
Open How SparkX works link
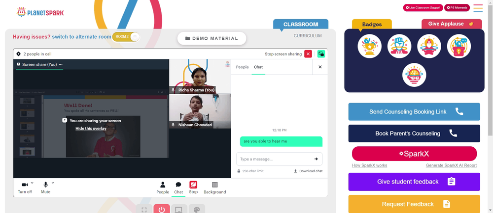coord(369,165)
